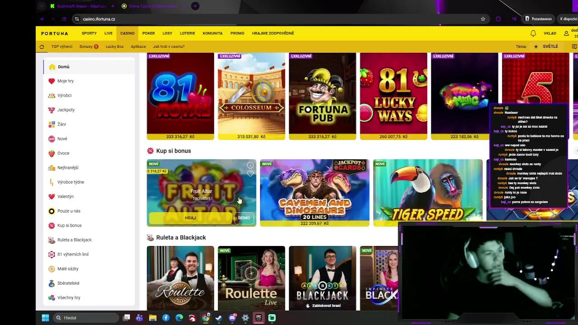The image size is (578, 325).
Task: Open Všechny hry category
Action: [x=89, y=298]
